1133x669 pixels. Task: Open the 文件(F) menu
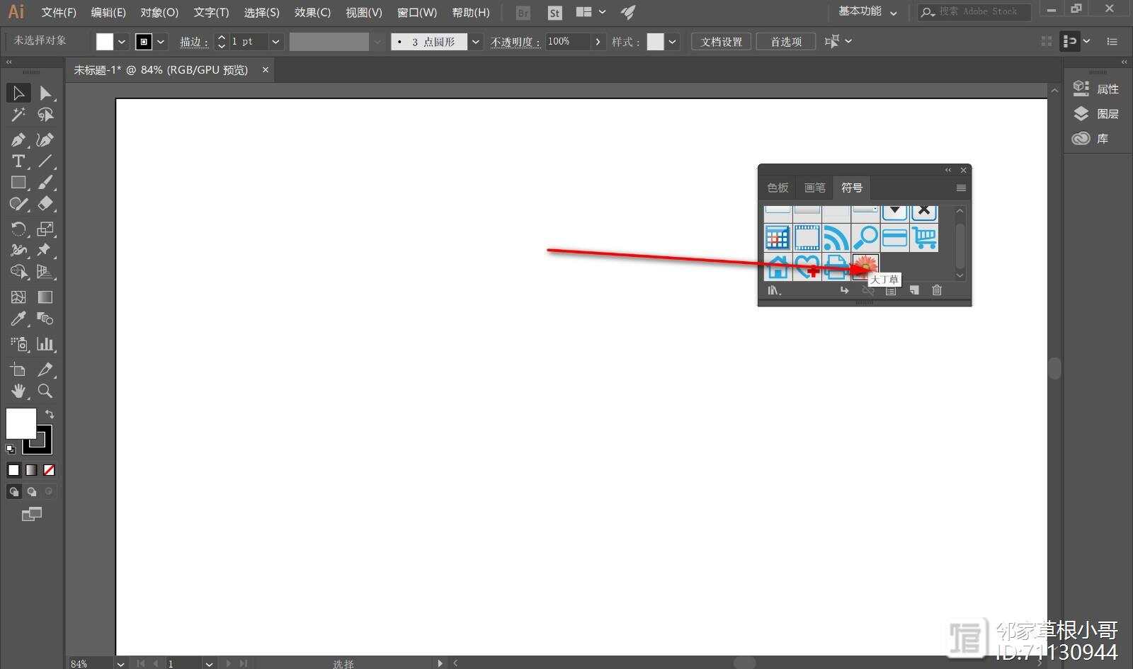(x=59, y=13)
